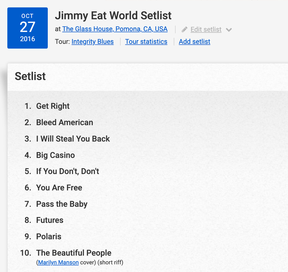The height and width of the screenshot is (272, 288).
Task: Open the Edit setlist link
Action: tap(206, 30)
